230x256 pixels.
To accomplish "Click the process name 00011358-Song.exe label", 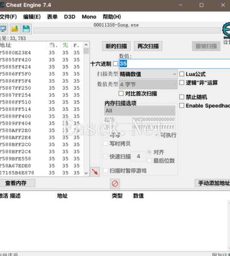I will (x=116, y=25).
